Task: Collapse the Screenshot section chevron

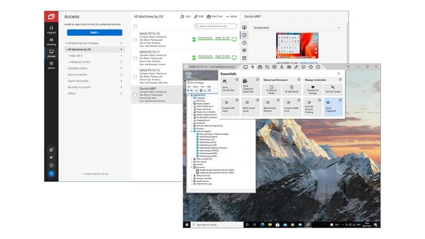Action: click(338, 28)
